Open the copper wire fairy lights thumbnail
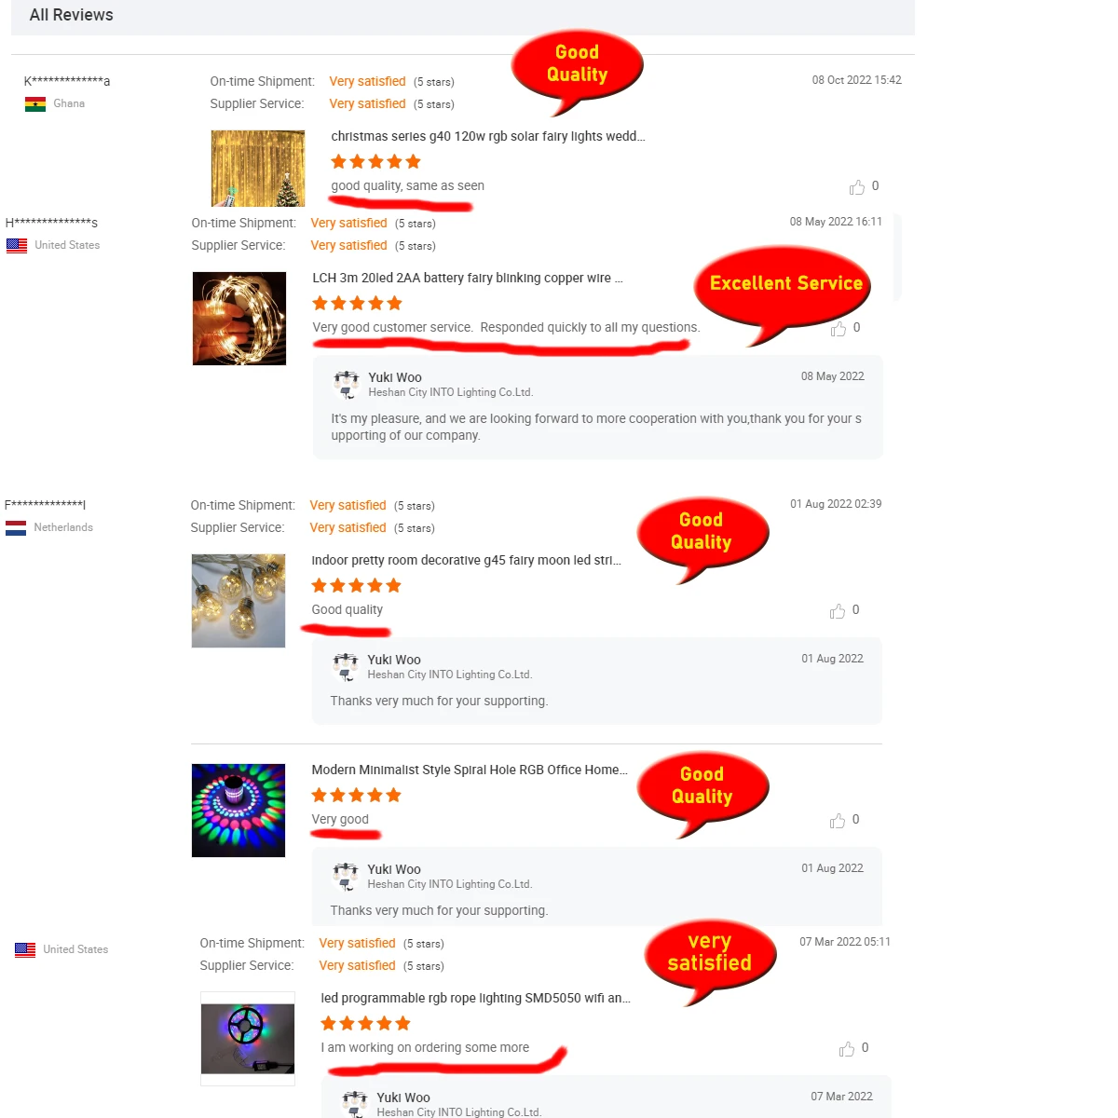 coord(239,319)
